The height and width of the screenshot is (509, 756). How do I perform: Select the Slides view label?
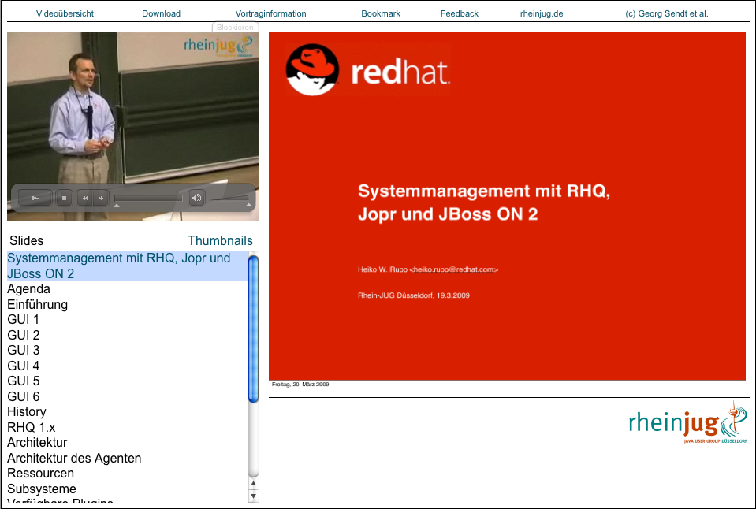pyautogui.click(x=27, y=240)
